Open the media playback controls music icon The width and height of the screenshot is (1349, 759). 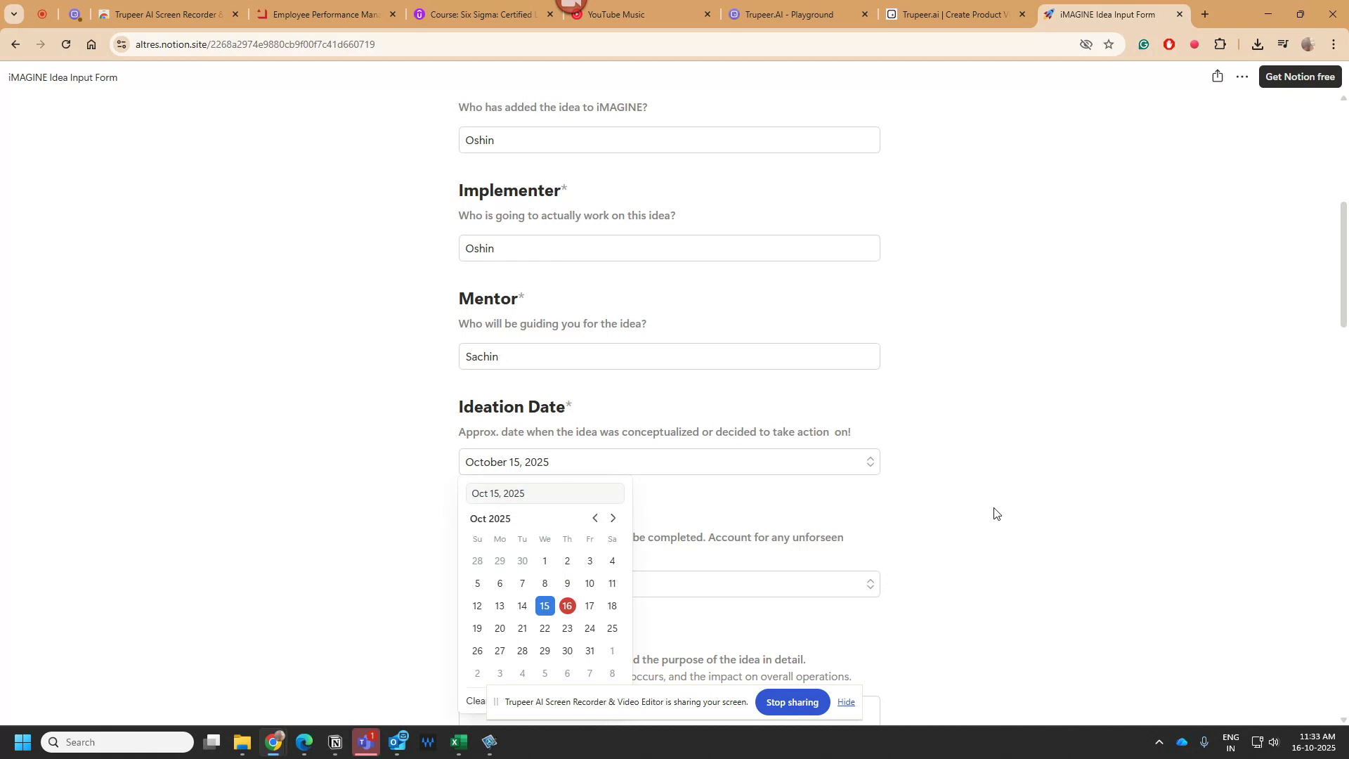1283,44
